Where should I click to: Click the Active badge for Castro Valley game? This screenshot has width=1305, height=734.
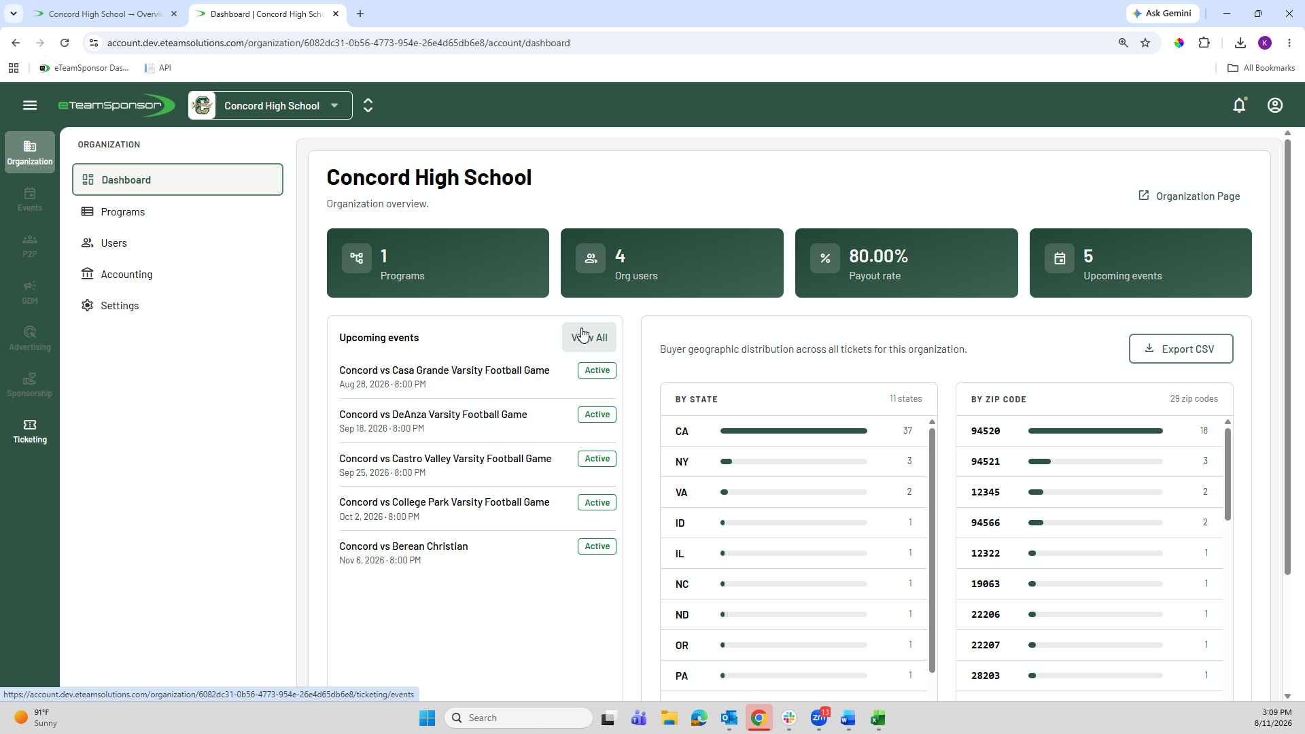click(597, 459)
